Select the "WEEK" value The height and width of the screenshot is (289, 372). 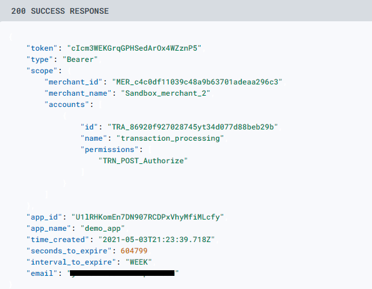click(139, 262)
